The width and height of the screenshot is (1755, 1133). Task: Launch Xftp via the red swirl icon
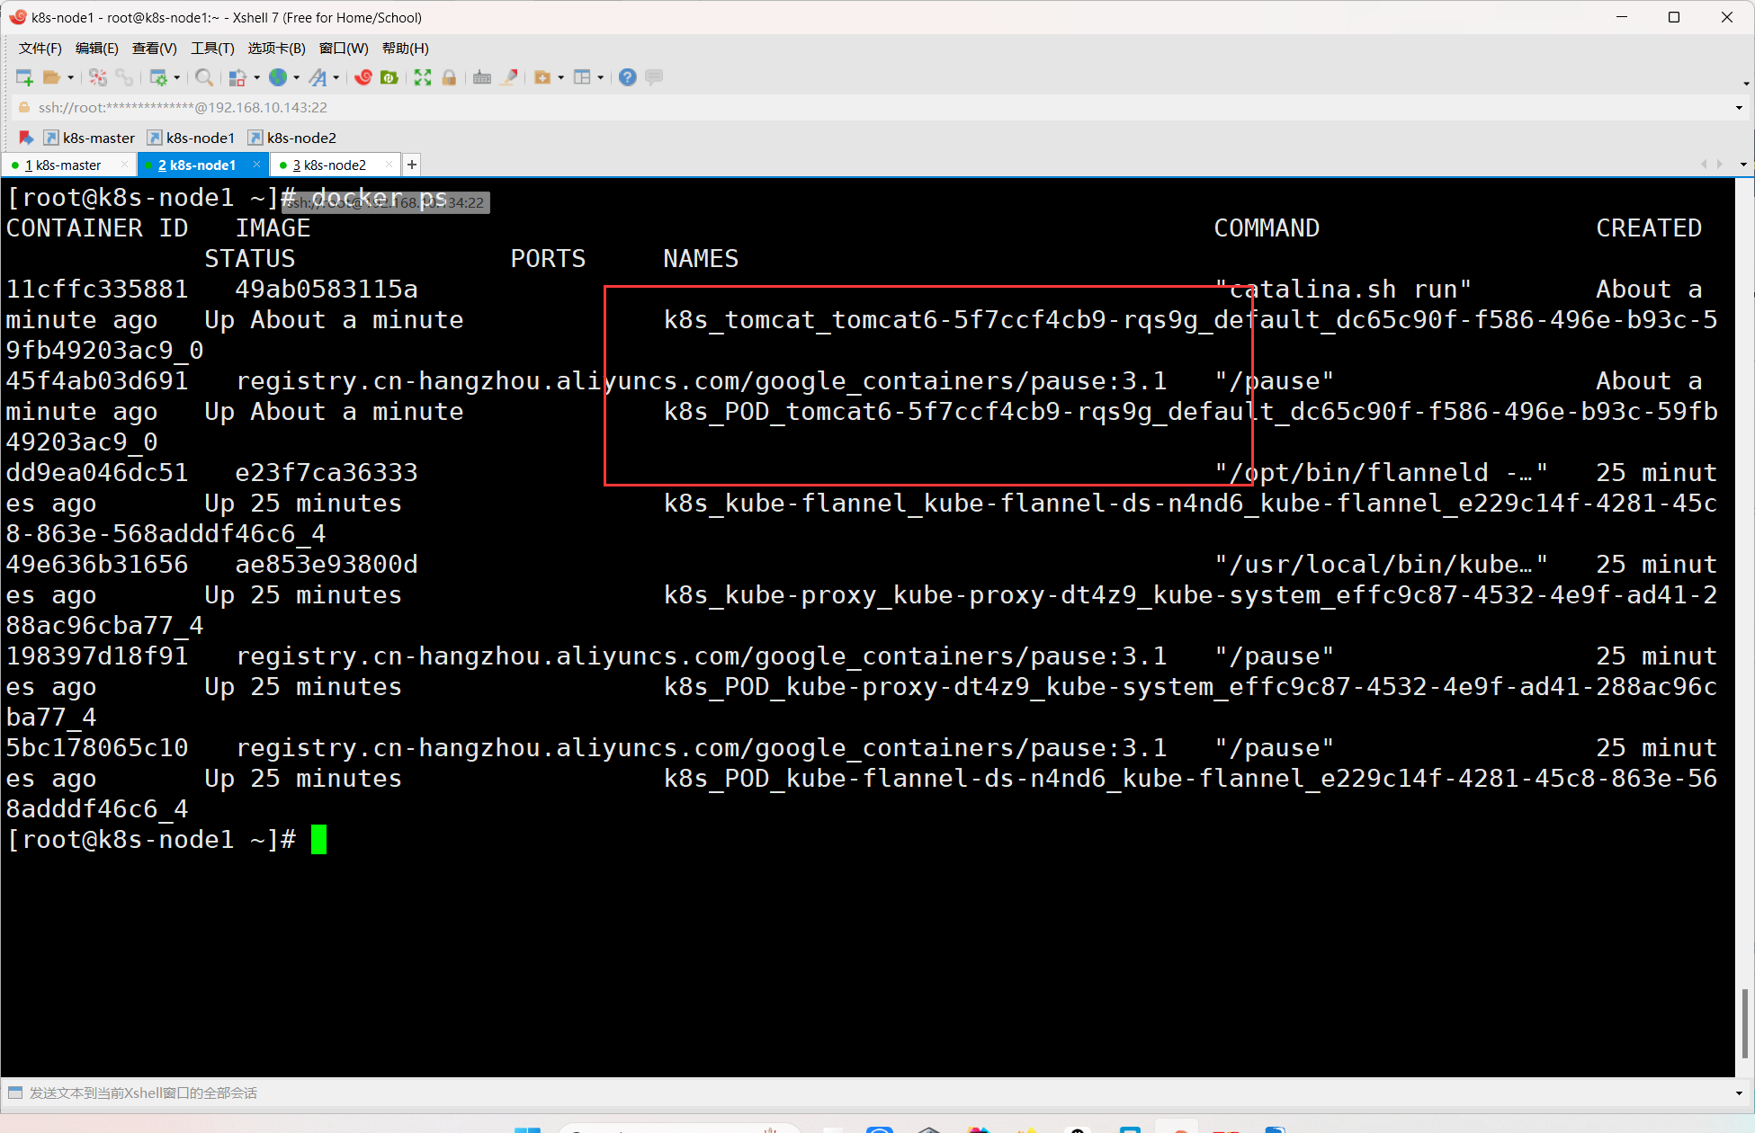pos(363,77)
